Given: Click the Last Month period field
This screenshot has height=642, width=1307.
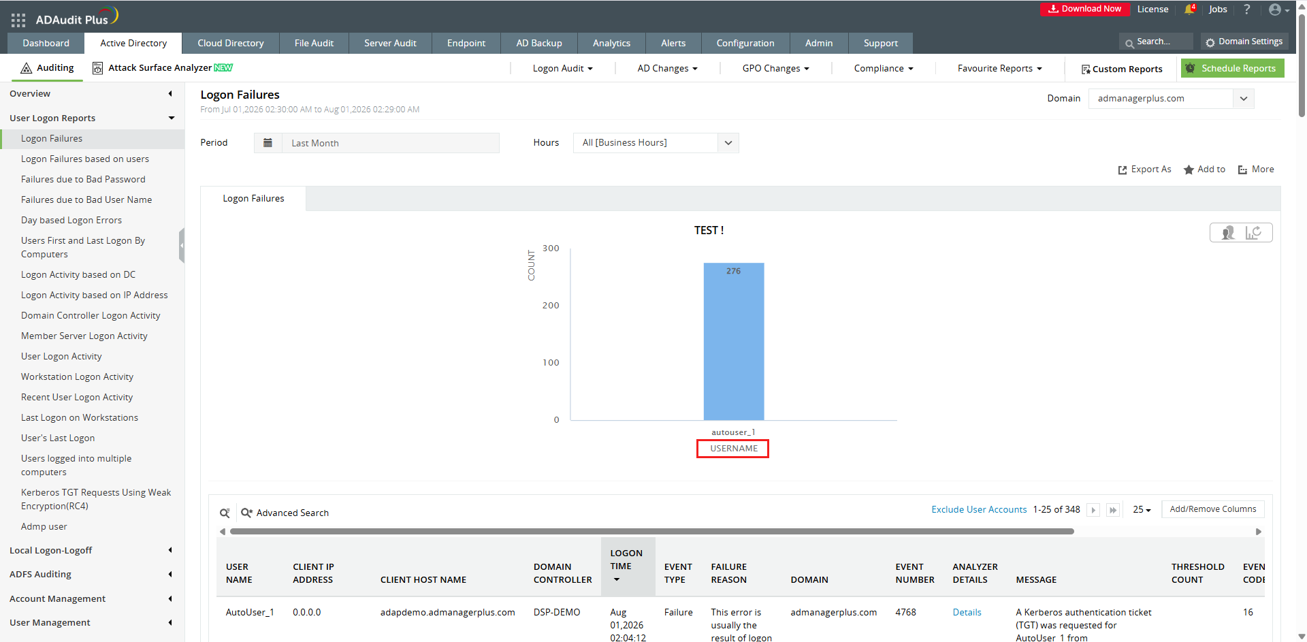Looking at the screenshot, I should click(x=391, y=143).
